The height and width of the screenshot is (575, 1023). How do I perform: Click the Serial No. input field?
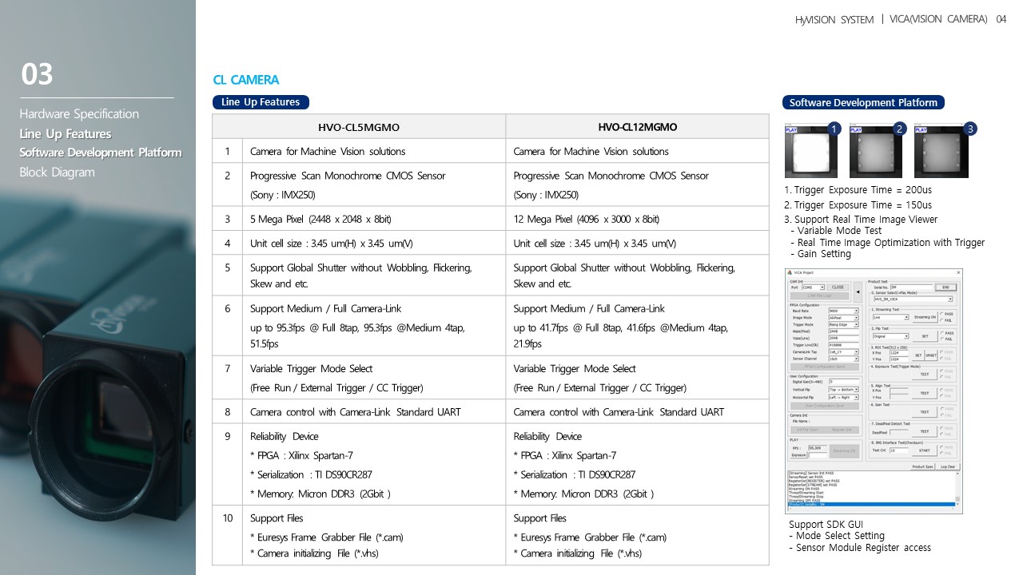[911, 287]
